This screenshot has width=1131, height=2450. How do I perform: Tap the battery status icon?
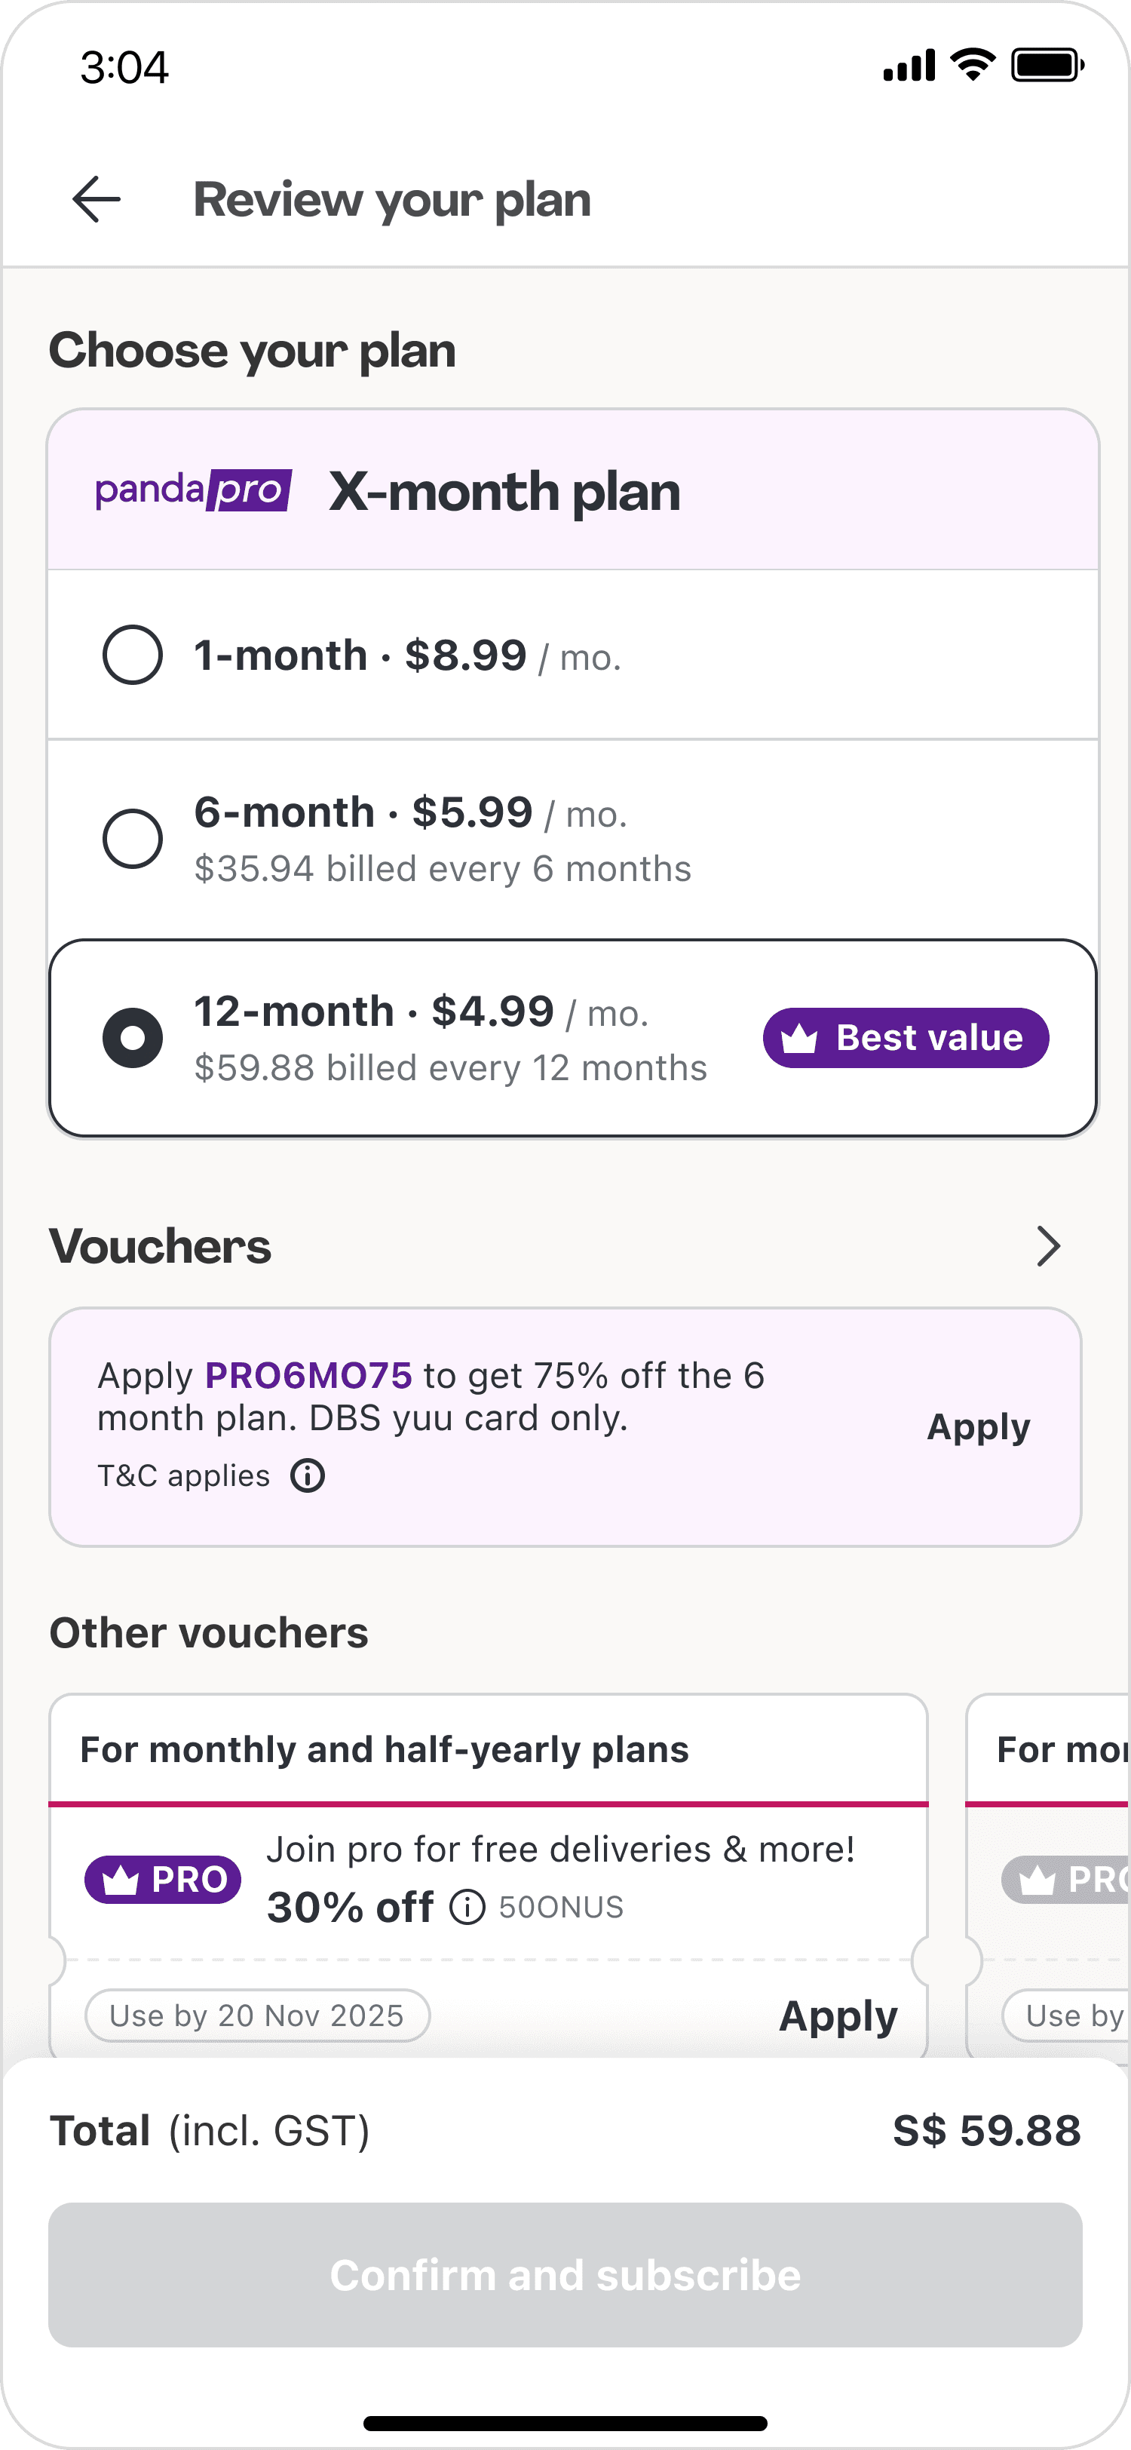(1047, 66)
